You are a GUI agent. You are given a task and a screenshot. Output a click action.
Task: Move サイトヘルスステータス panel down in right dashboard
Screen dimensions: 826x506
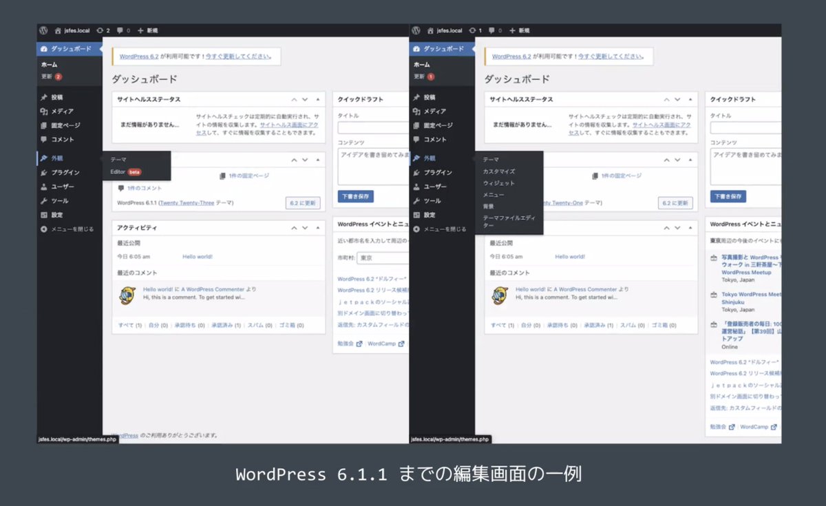(677, 99)
